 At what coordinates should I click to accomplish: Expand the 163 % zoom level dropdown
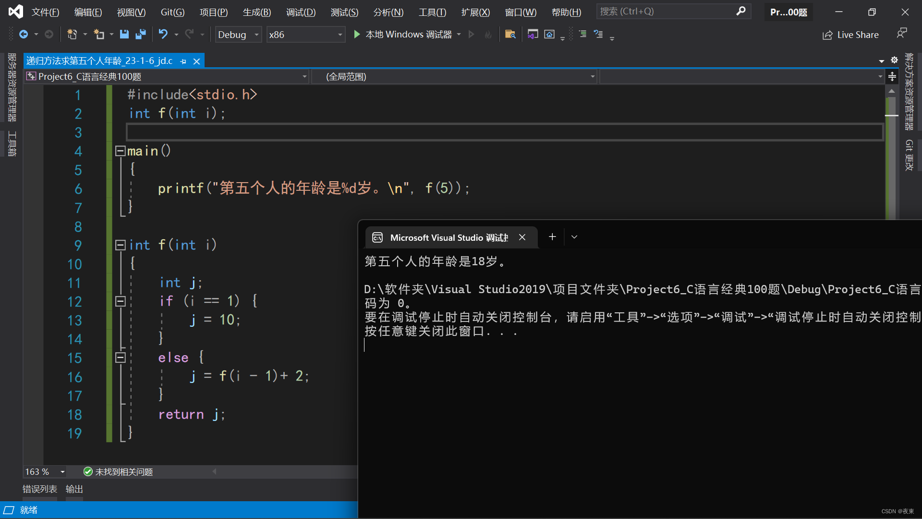(x=62, y=472)
